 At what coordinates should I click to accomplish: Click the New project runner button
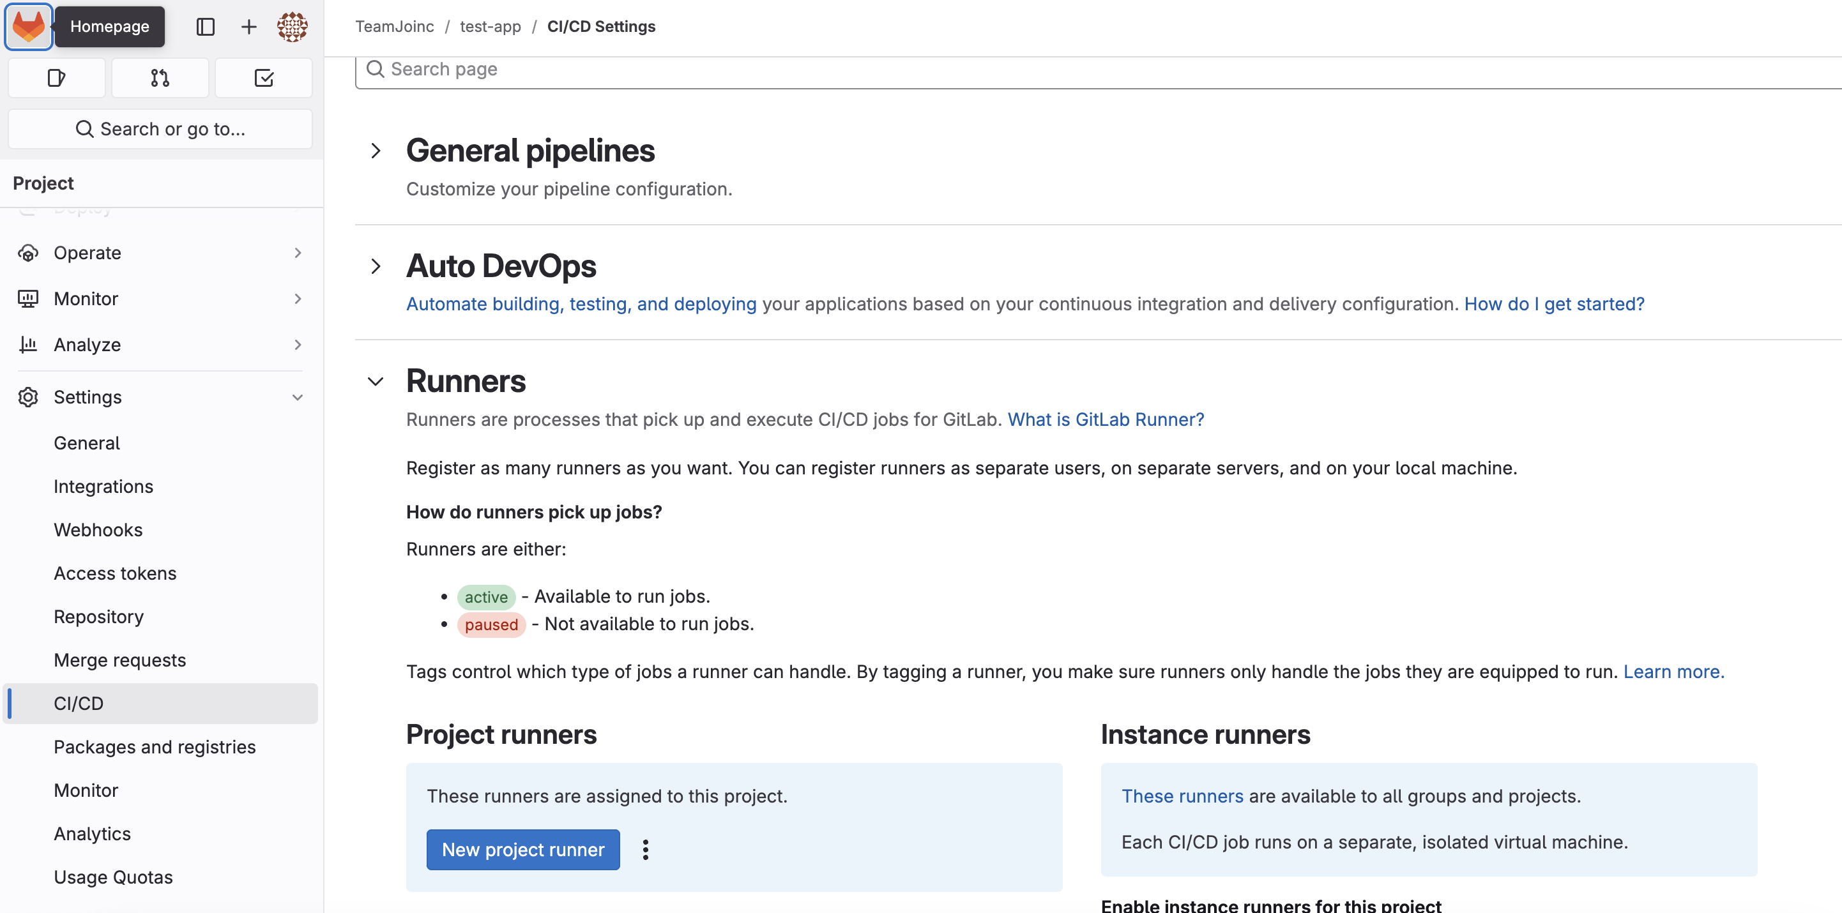click(522, 849)
